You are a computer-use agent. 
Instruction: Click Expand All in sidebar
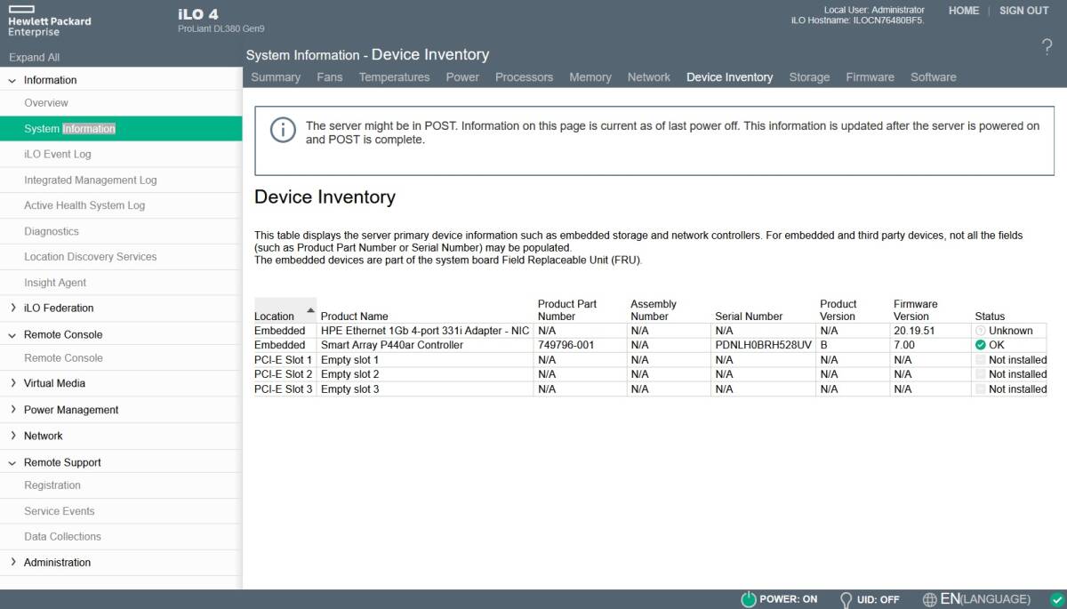(x=34, y=58)
